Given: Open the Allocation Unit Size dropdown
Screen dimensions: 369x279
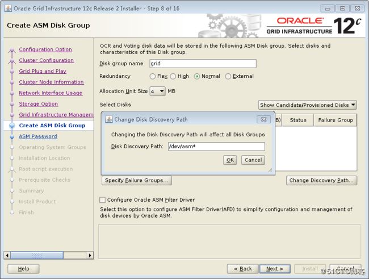Looking at the screenshot, I should 157,91.
